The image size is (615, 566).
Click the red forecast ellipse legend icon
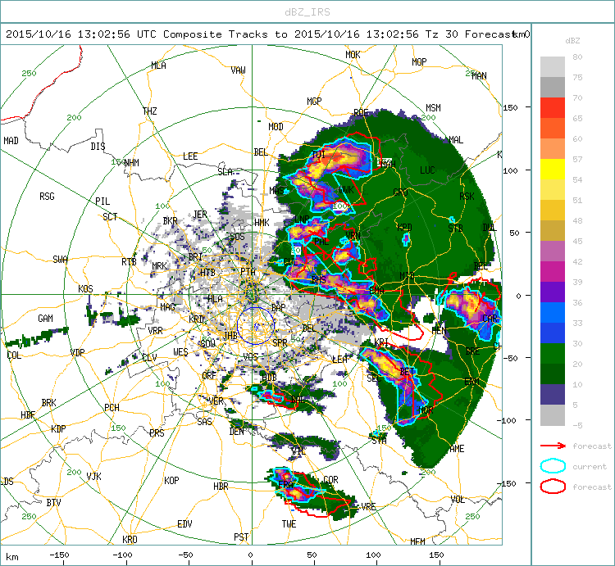point(553,487)
